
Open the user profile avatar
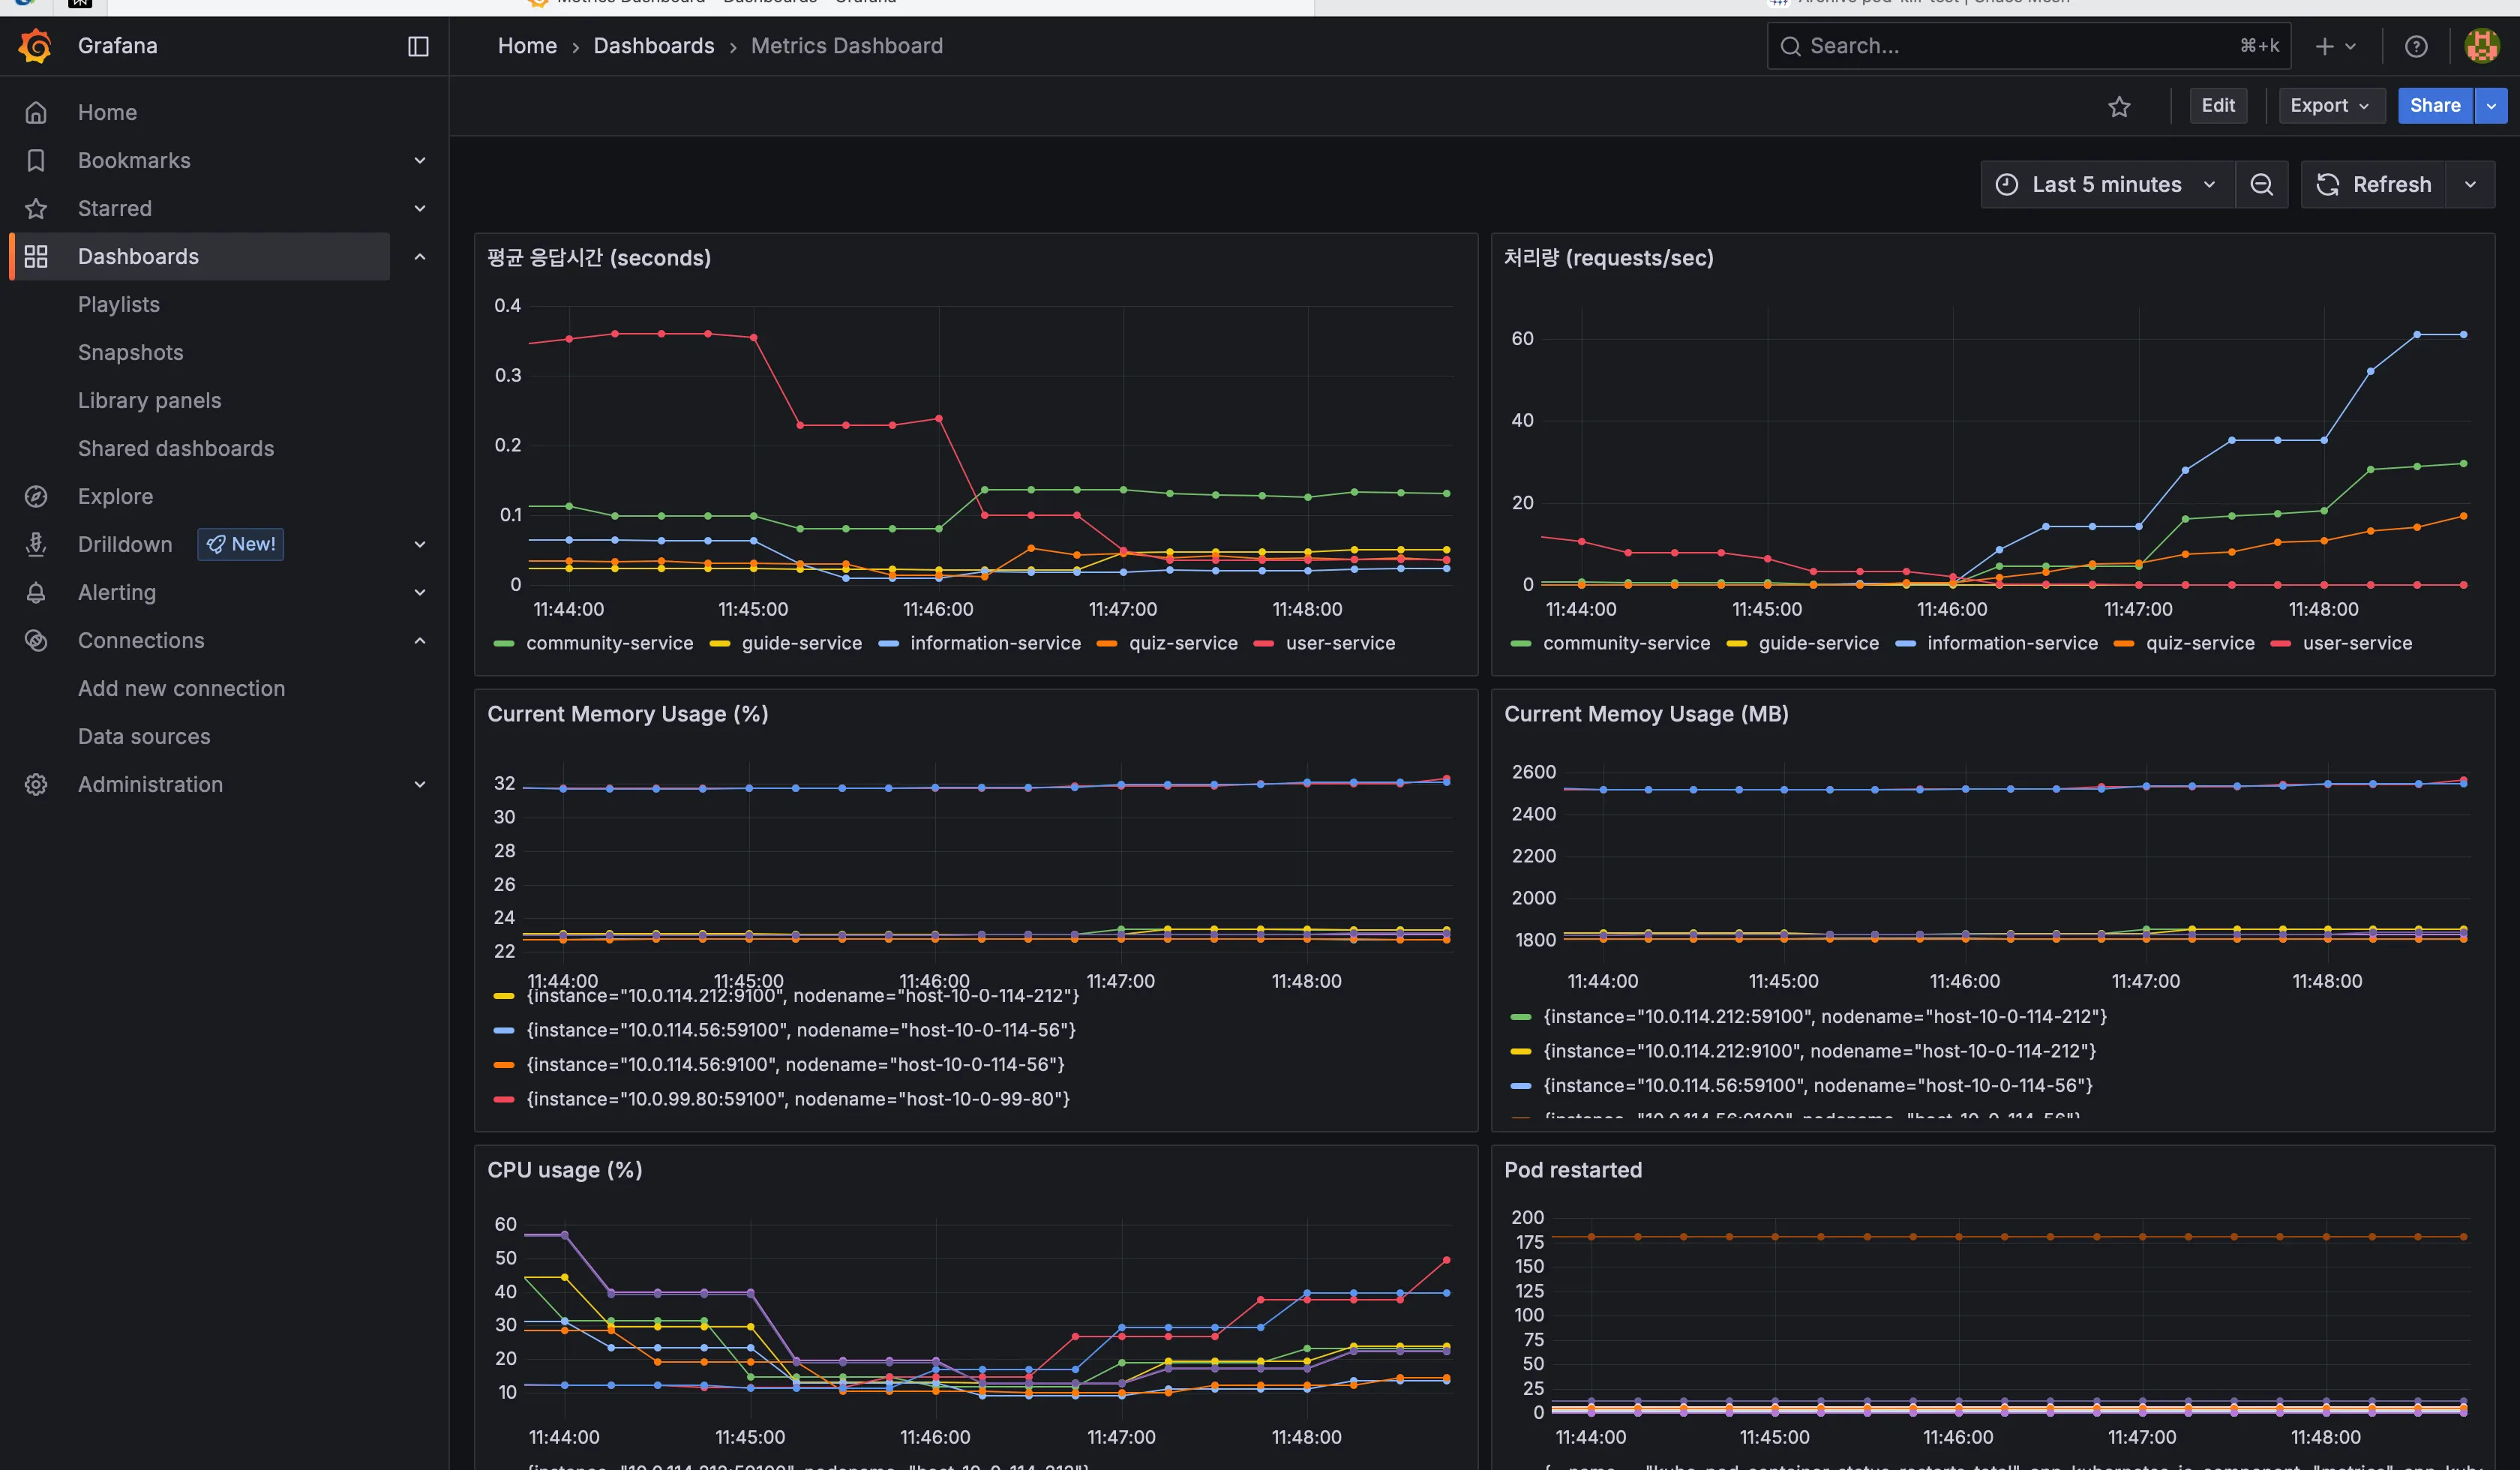[2481, 46]
